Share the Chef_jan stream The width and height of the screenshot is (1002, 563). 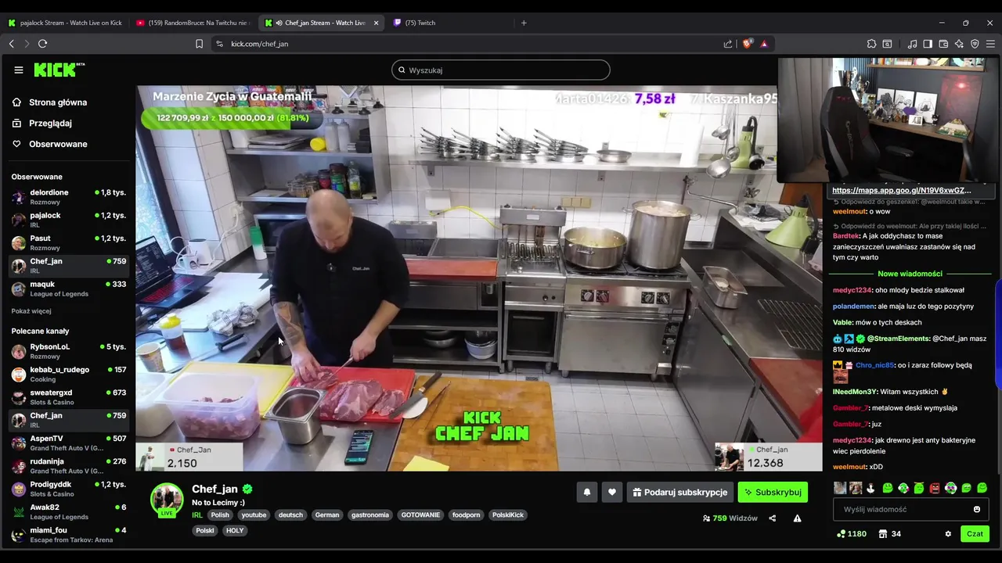tap(772, 518)
